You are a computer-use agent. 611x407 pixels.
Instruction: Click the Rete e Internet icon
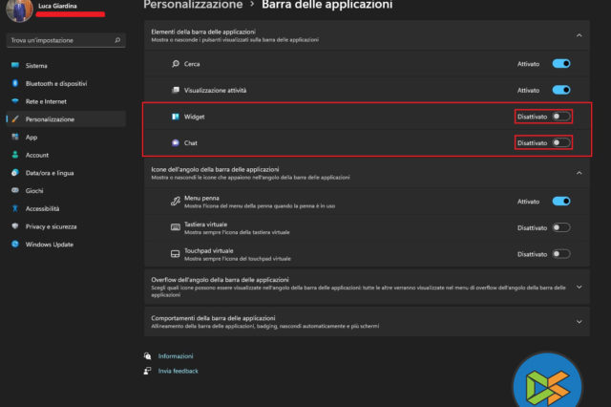[x=15, y=101]
